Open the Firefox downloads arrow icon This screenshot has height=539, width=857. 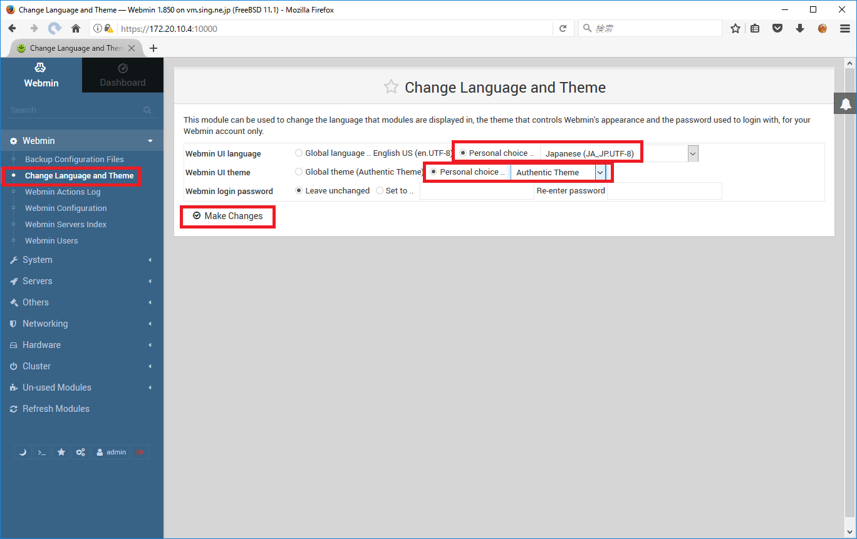[800, 28]
